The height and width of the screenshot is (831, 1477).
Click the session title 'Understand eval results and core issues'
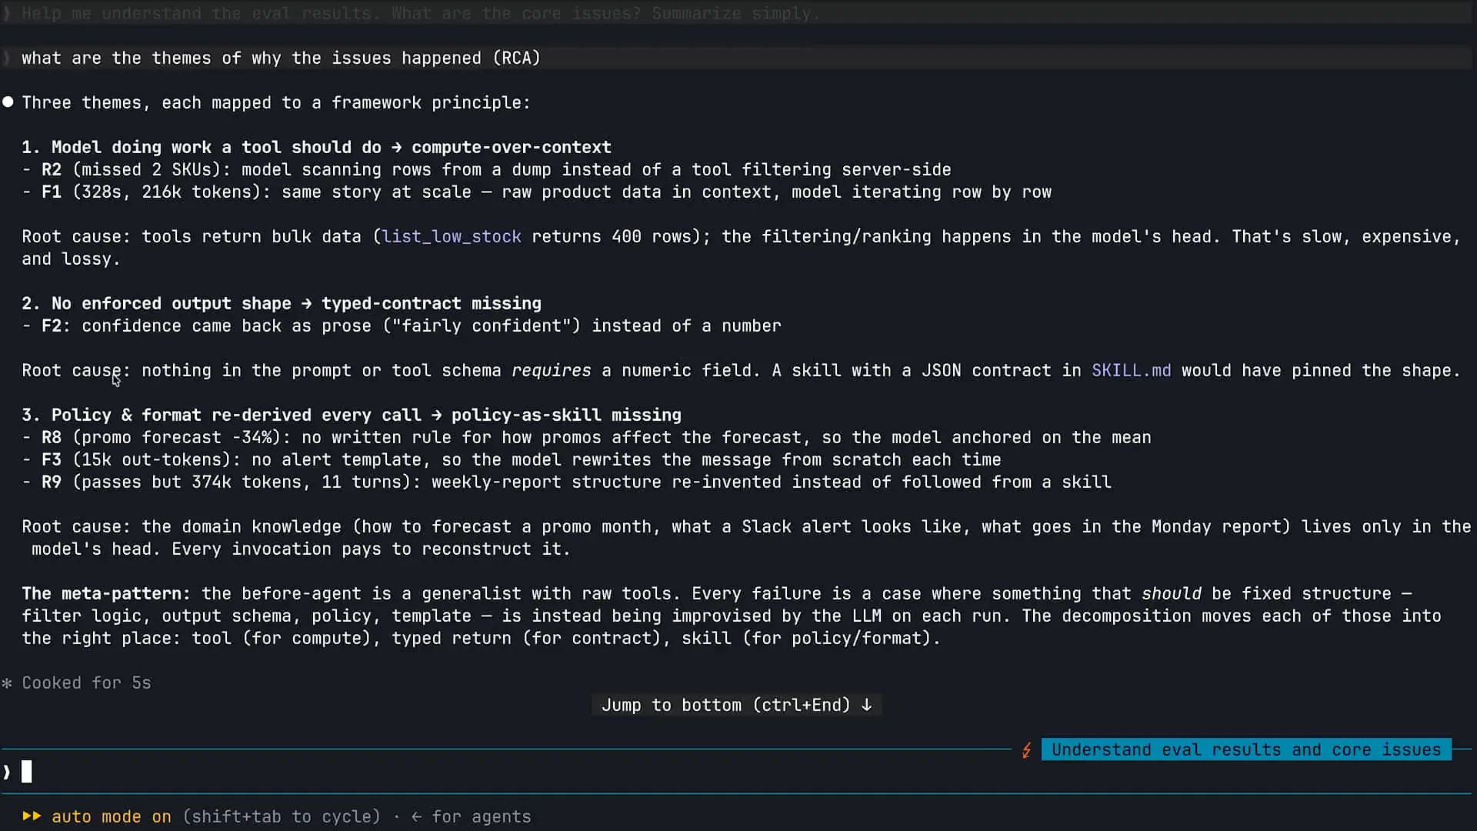tap(1246, 749)
